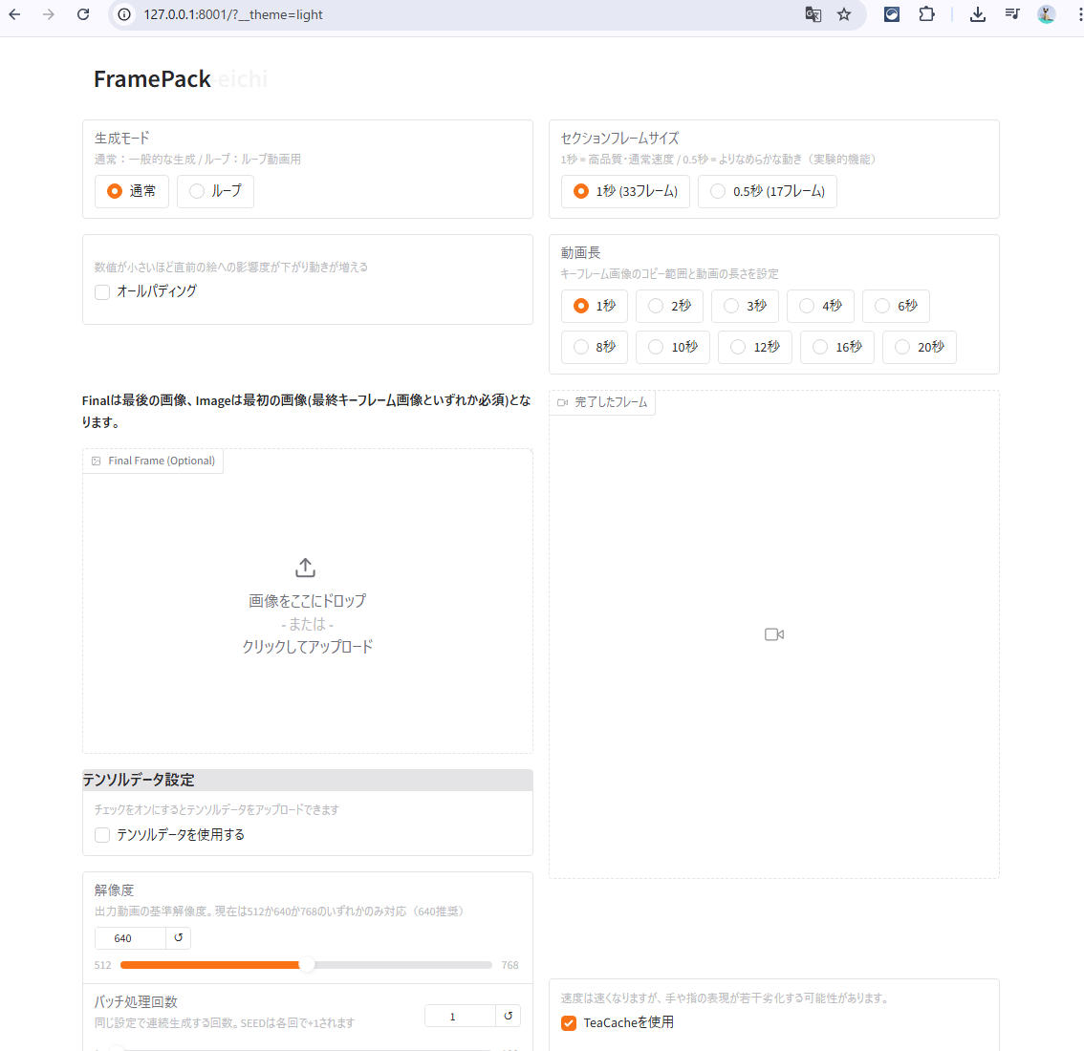Open the browser extensions puzzle icon
1084x1051 pixels.
pyautogui.click(x=926, y=14)
